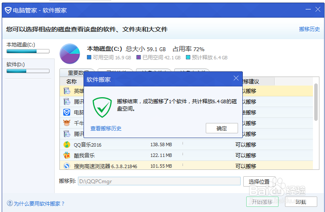
Task: Open 为什么要用软件搬家？ help link
Action: [x=39, y=204]
